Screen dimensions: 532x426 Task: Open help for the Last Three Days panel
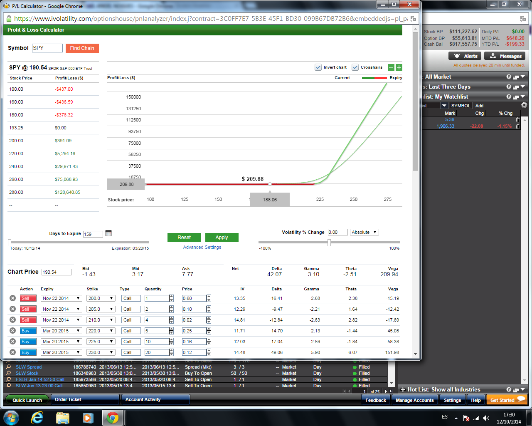point(509,87)
